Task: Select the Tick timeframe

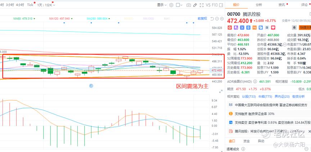Action: click(30, 5)
